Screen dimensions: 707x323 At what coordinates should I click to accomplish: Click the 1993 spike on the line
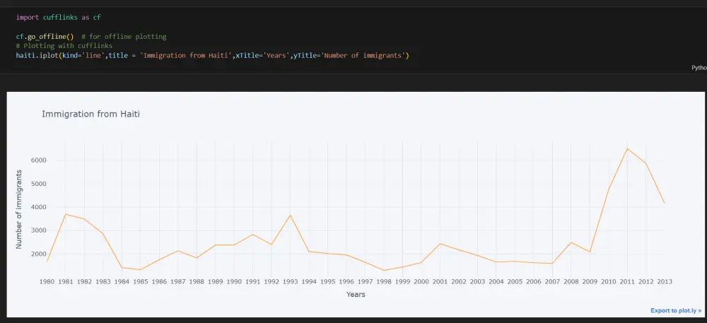(290, 216)
